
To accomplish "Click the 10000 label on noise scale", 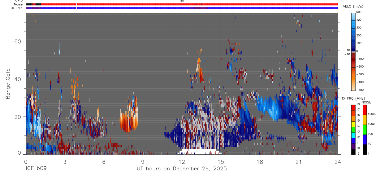I will [372, 114].
